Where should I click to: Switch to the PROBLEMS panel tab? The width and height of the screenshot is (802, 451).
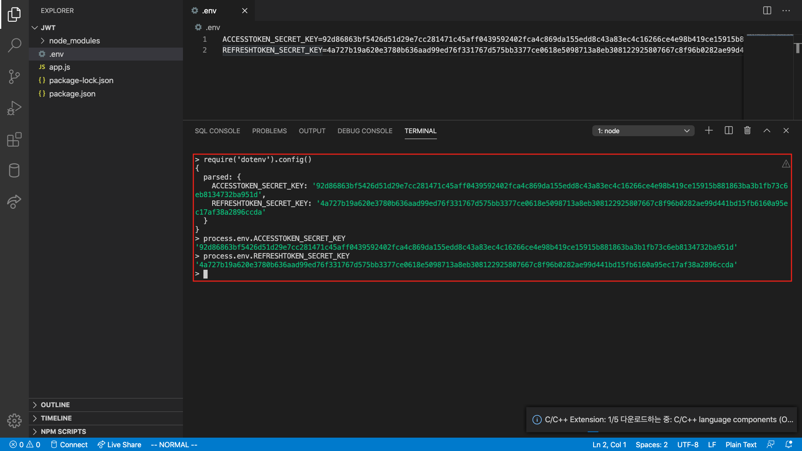pos(269,131)
